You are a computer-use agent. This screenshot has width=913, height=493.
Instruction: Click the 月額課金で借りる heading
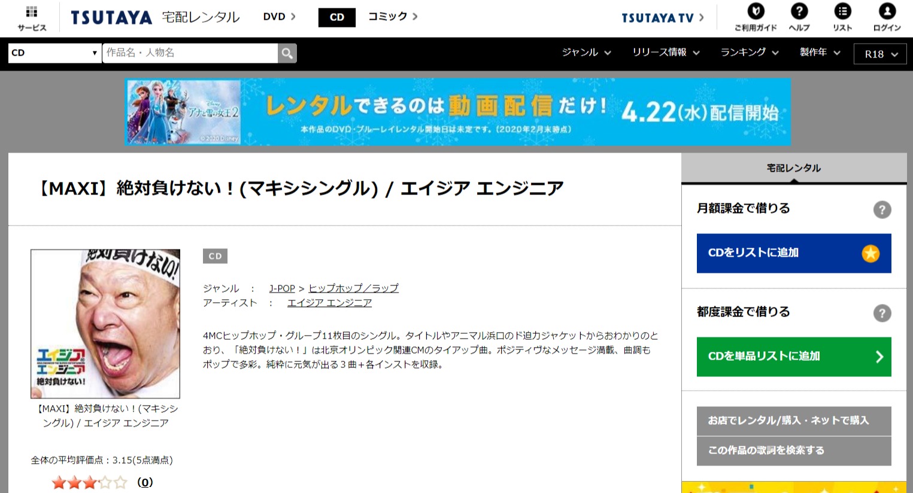[743, 208]
